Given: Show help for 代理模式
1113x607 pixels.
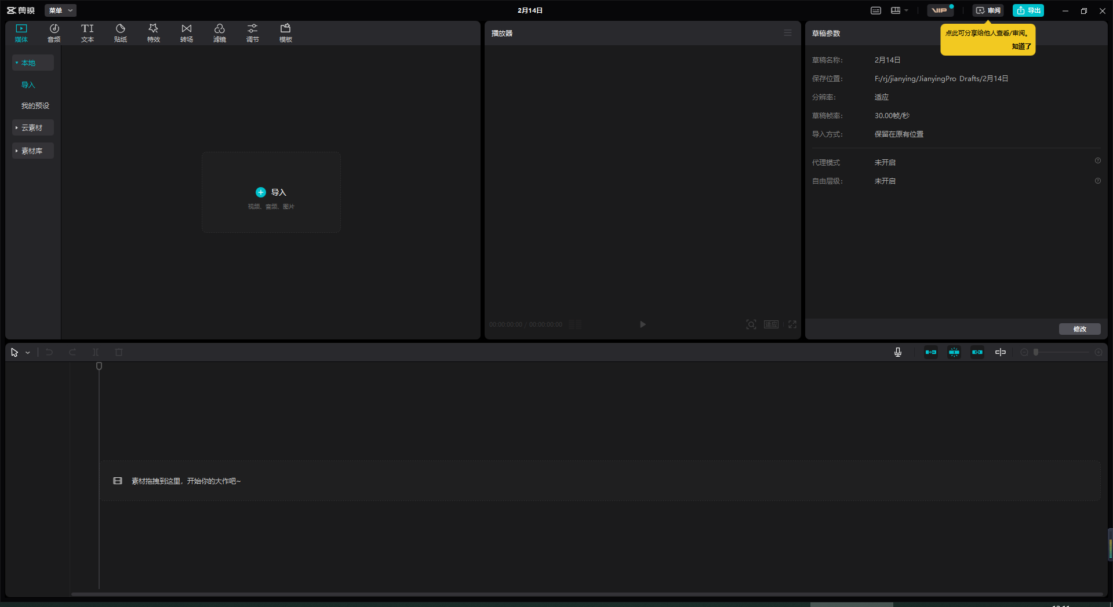Looking at the screenshot, I should (1098, 161).
